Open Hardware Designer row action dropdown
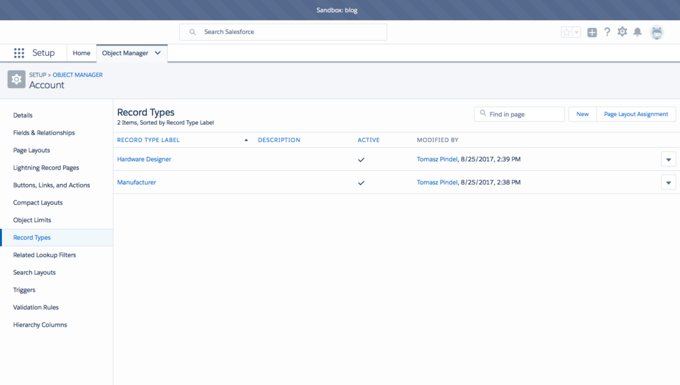This screenshot has width=680, height=385. click(668, 160)
